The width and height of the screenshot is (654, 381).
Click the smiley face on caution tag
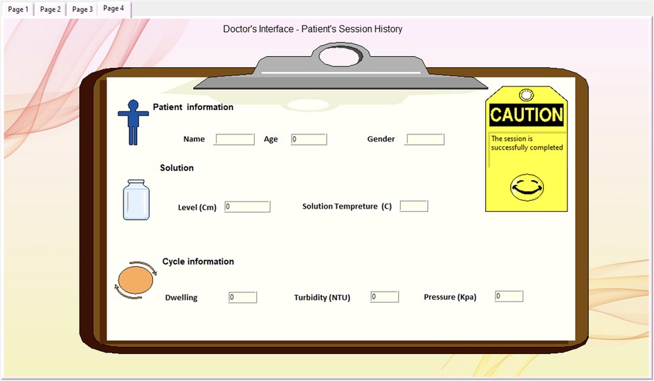[527, 187]
